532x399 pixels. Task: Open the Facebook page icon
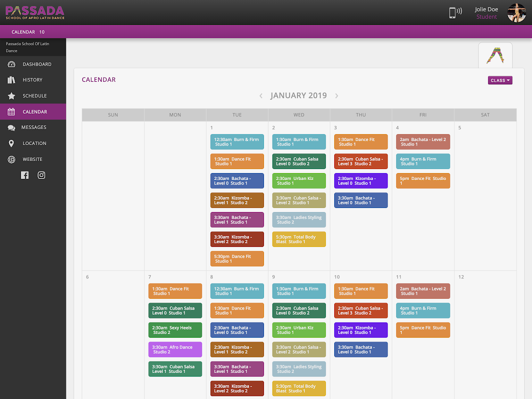pos(25,175)
